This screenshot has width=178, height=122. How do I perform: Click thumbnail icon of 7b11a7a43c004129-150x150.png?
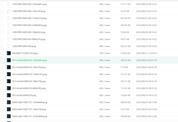(9, 67)
